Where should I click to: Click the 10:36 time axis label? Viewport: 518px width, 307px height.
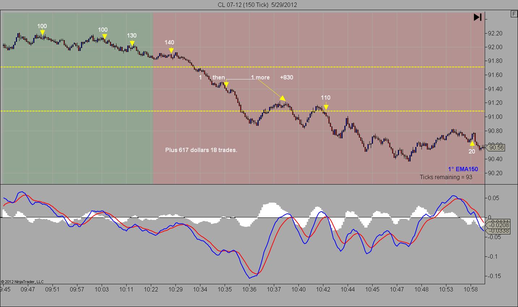pos(249,289)
